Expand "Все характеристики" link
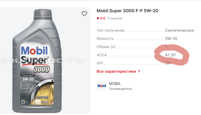Viewport: 201px width, 115px height. pos(116,71)
